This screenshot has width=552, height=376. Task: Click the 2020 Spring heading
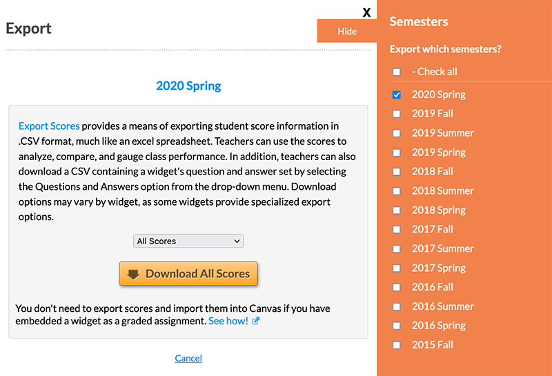point(188,86)
